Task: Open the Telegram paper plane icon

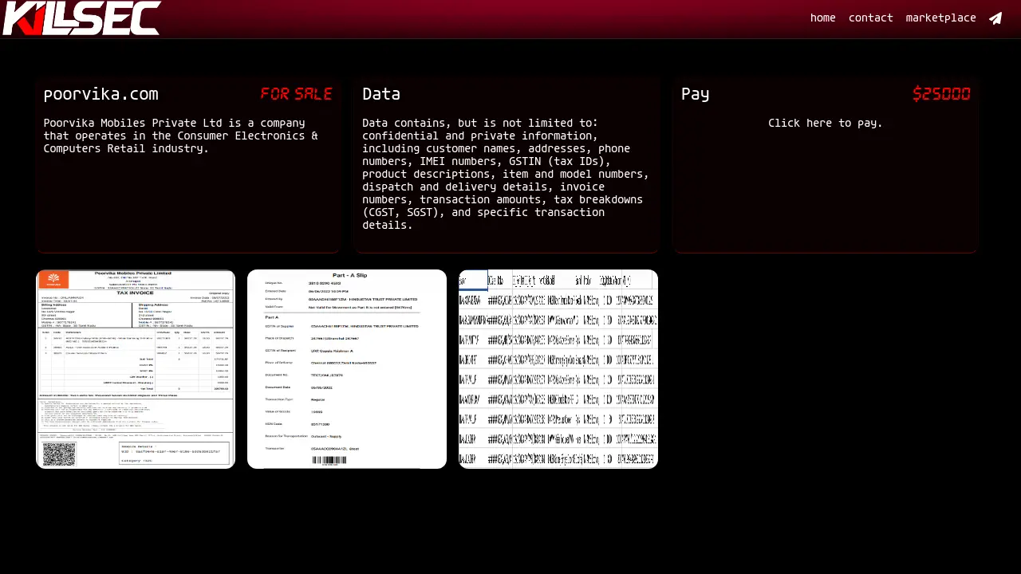Action: 995,18
